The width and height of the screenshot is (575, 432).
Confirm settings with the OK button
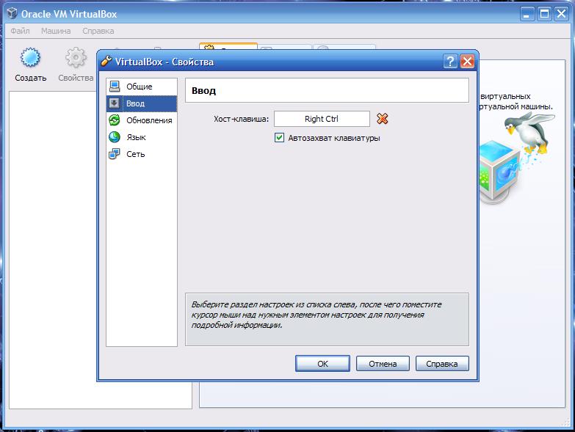(322, 364)
